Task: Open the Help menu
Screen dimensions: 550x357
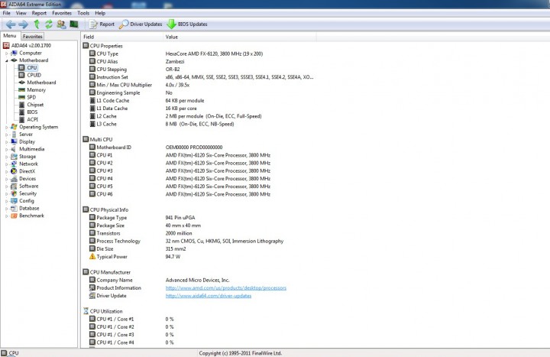Action: 100,13
